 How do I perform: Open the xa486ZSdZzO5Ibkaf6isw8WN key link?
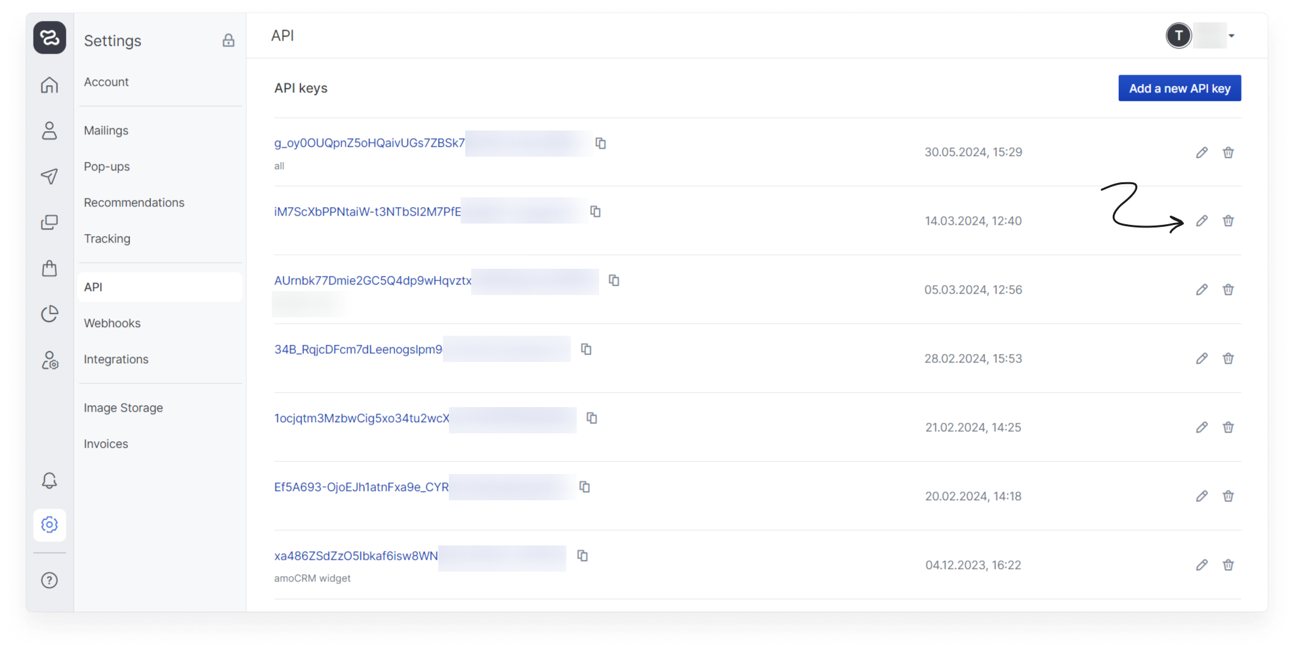[x=356, y=556]
